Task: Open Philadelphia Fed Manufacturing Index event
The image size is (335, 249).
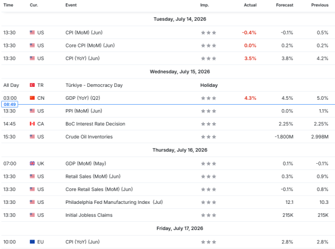Action: tap(114, 202)
